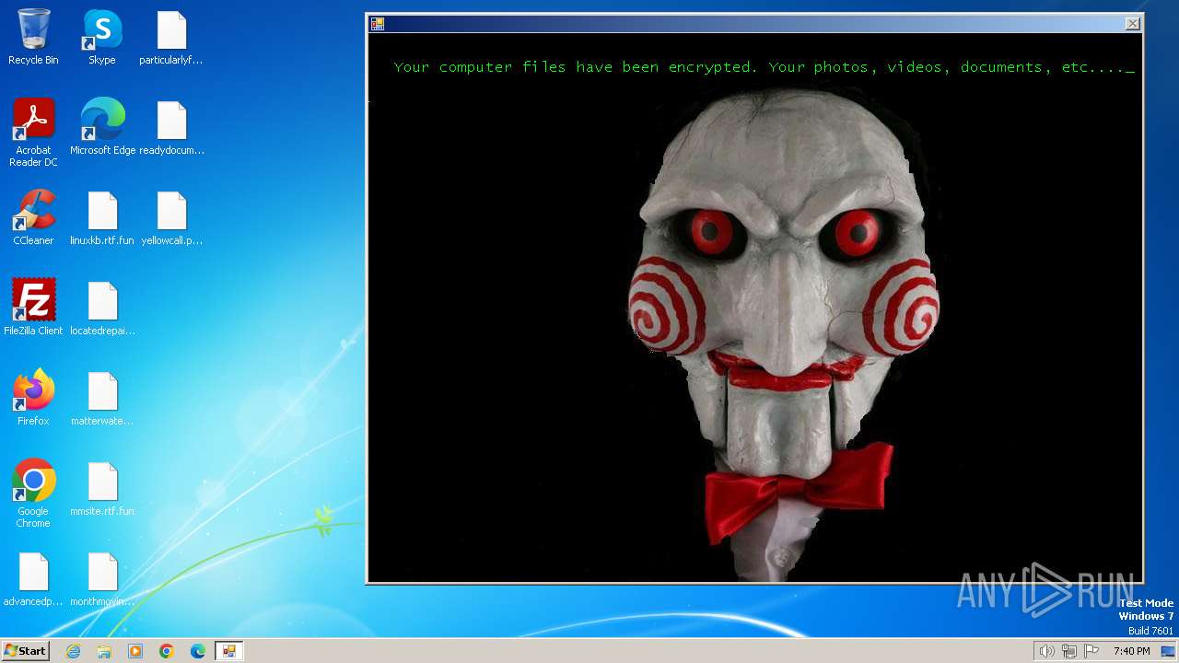Image resolution: width=1179 pixels, height=663 pixels.
Task: Select the ransomware app taskbar button
Action: click(x=229, y=651)
